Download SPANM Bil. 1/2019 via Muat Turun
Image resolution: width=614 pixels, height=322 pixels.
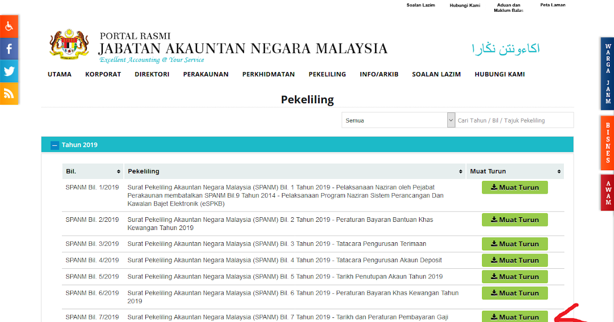(x=515, y=188)
